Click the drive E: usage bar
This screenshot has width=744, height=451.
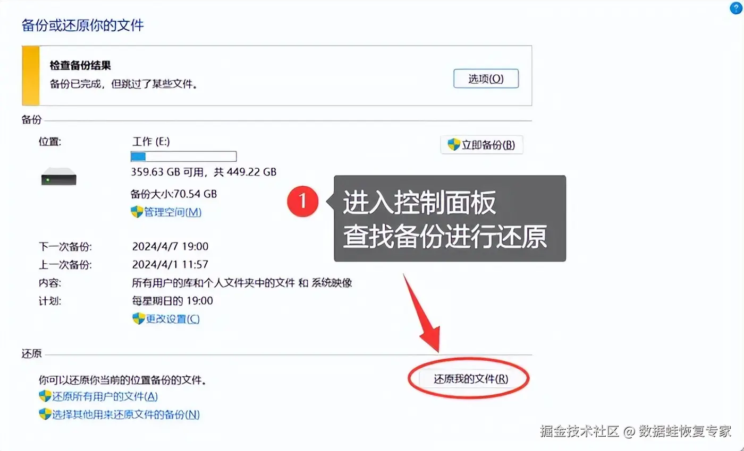(x=183, y=156)
